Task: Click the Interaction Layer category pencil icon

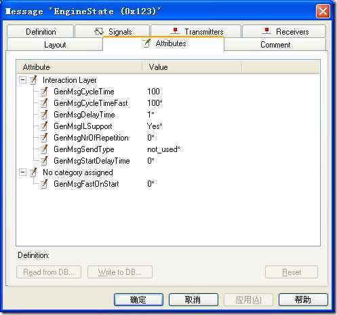Action: pyautogui.click(x=33, y=80)
